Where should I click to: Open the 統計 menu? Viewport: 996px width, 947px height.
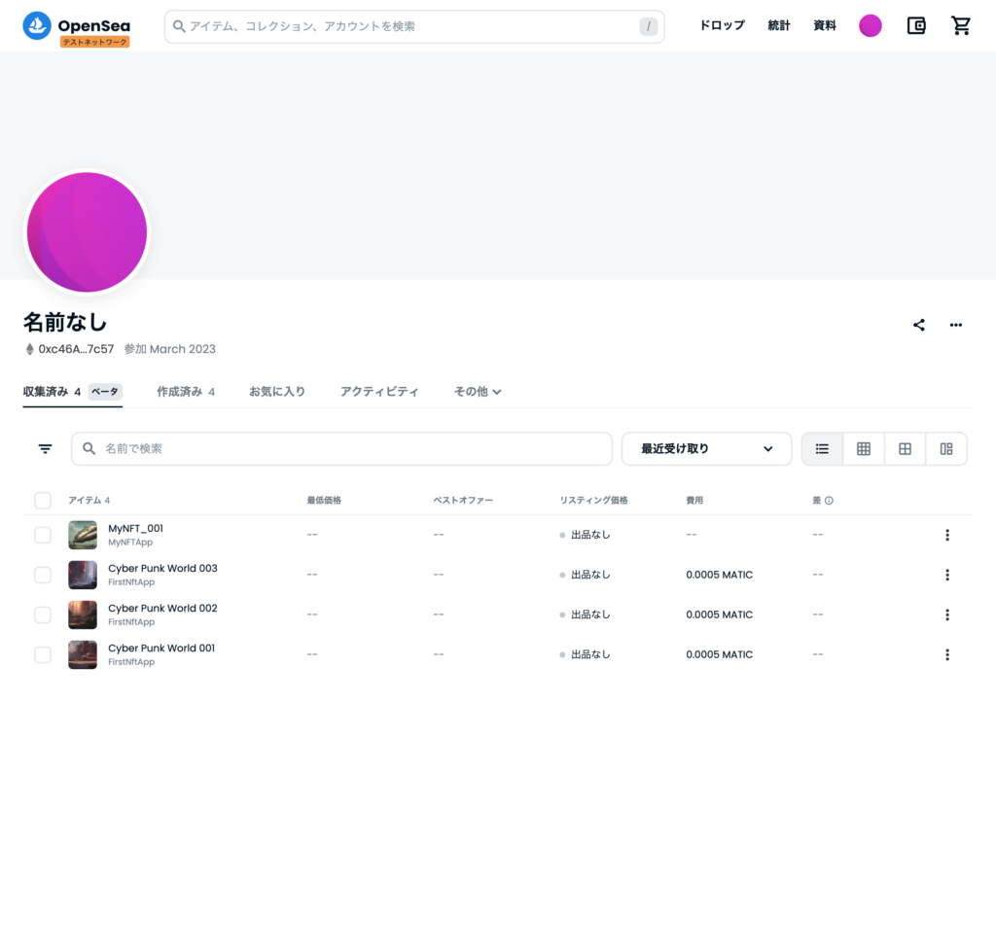(x=779, y=25)
